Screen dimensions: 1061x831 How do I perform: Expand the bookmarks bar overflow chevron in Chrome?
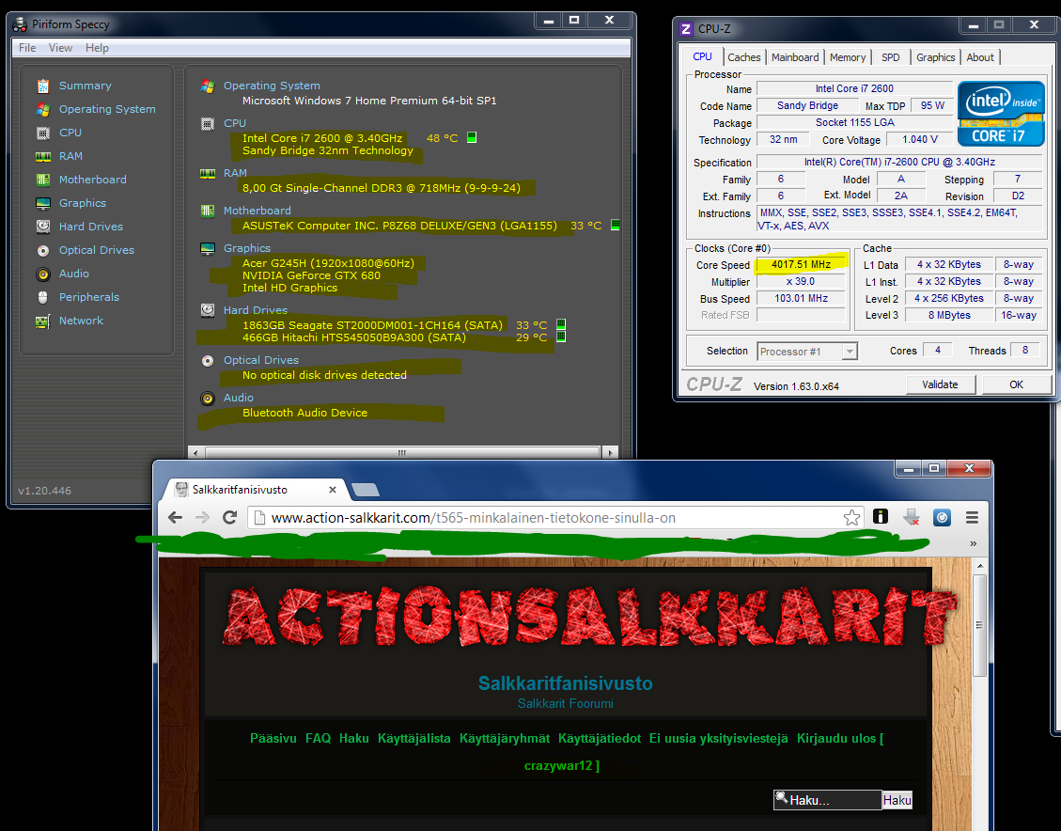(973, 543)
